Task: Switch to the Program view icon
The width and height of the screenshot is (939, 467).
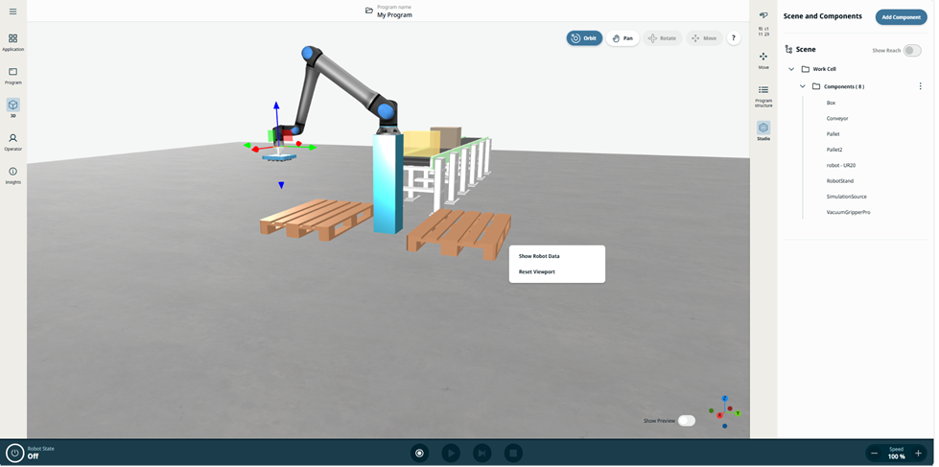Action: click(x=12, y=75)
